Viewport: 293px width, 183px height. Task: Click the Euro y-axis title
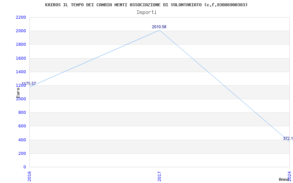[18, 93]
